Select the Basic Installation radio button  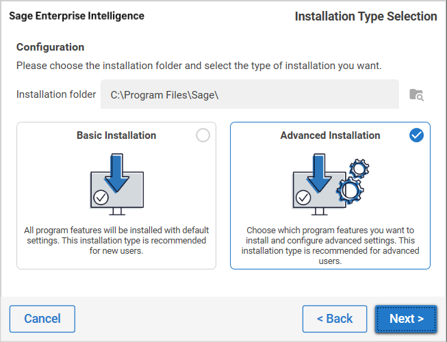click(203, 135)
